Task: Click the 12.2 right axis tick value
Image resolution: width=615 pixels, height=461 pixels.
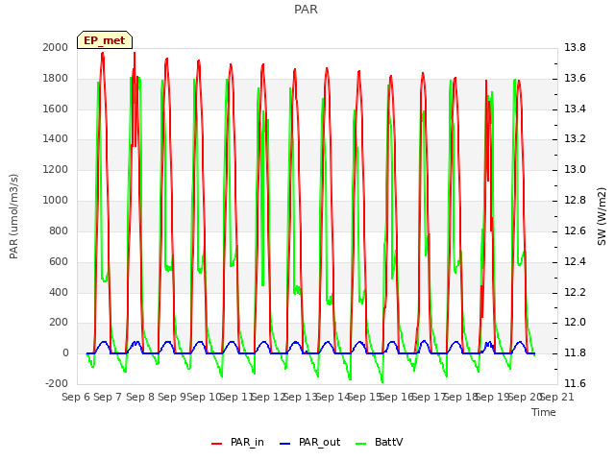Action: point(575,292)
